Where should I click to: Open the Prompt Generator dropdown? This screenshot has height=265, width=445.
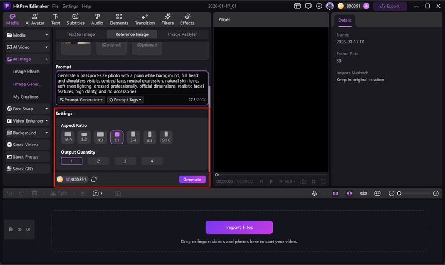[81, 100]
